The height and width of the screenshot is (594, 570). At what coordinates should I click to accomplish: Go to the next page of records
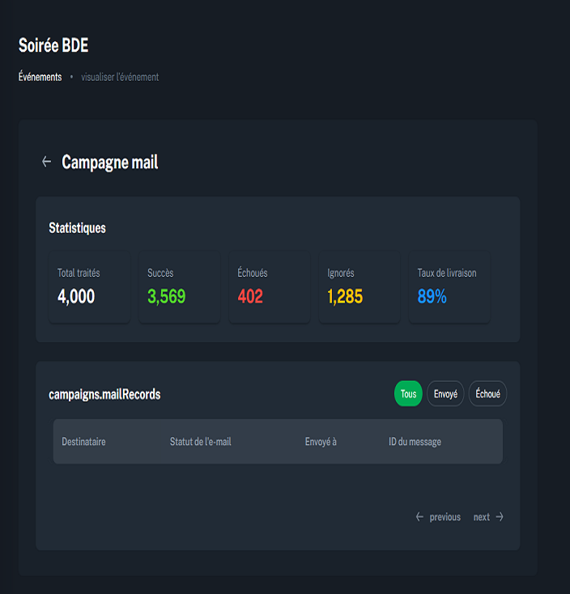click(482, 517)
